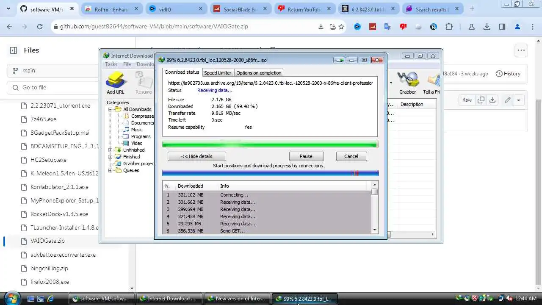Switch to the Speed Limiter tab
Viewport: 542px width, 305px height.
[218, 73]
